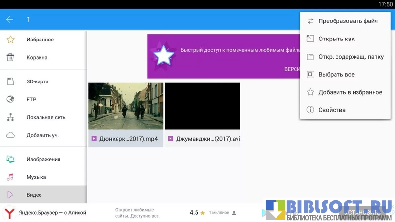Click the Добавить уч. cloud icon

pyautogui.click(x=10, y=135)
